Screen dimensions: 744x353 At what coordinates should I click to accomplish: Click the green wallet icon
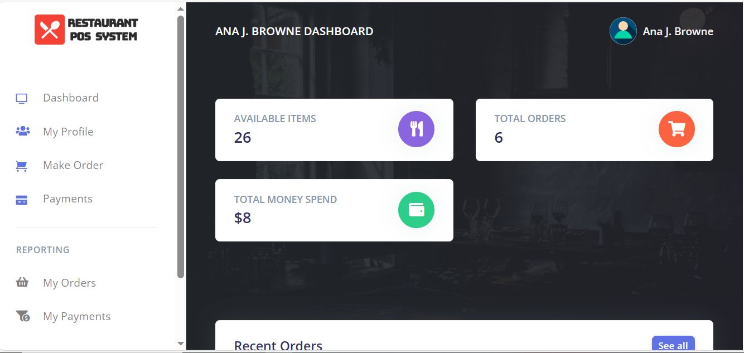pos(416,210)
